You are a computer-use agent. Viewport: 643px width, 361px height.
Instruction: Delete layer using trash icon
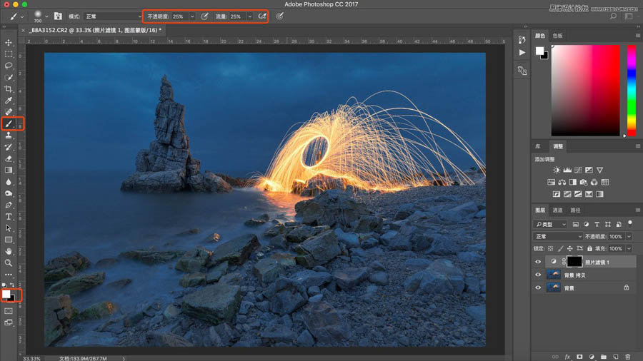[627, 356]
